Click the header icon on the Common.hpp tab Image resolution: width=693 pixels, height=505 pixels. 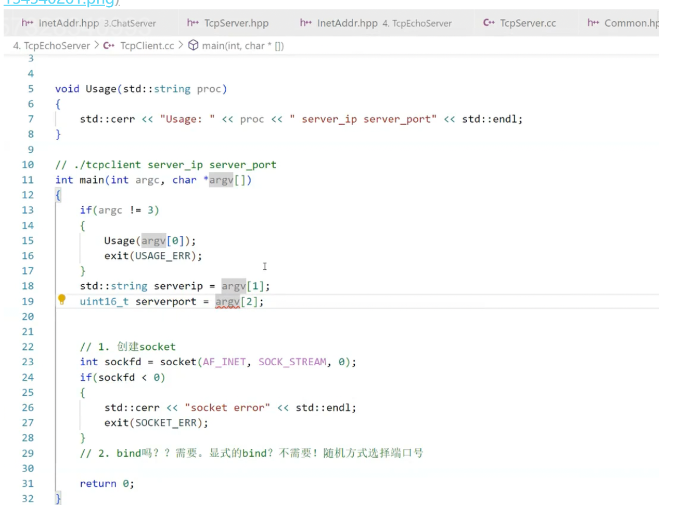pos(593,23)
